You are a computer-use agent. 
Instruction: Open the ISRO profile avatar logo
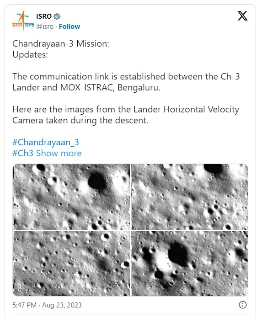point(23,21)
